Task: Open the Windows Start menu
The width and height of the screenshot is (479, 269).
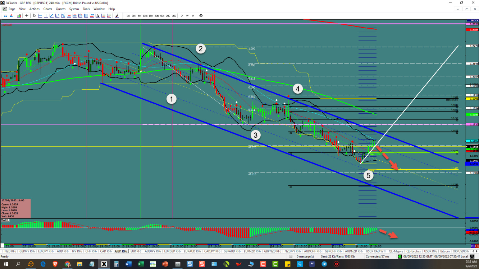Action: point(6,264)
